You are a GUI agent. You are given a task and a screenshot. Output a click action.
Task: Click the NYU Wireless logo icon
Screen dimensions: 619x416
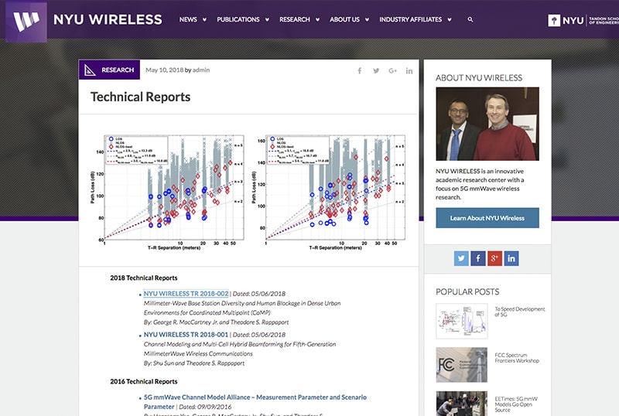(x=26, y=20)
